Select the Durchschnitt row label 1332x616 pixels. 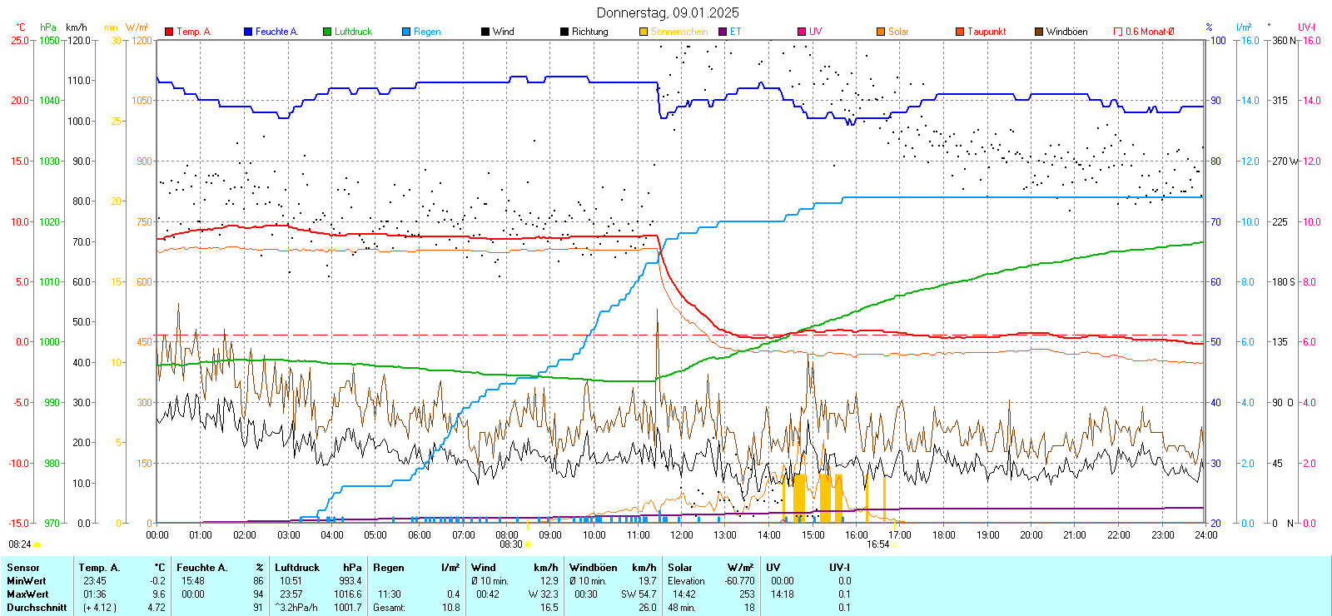coord(37,608)
